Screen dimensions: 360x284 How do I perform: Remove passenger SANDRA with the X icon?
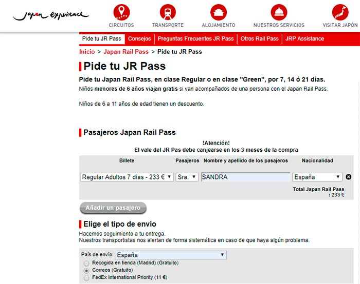click(348, 177)
